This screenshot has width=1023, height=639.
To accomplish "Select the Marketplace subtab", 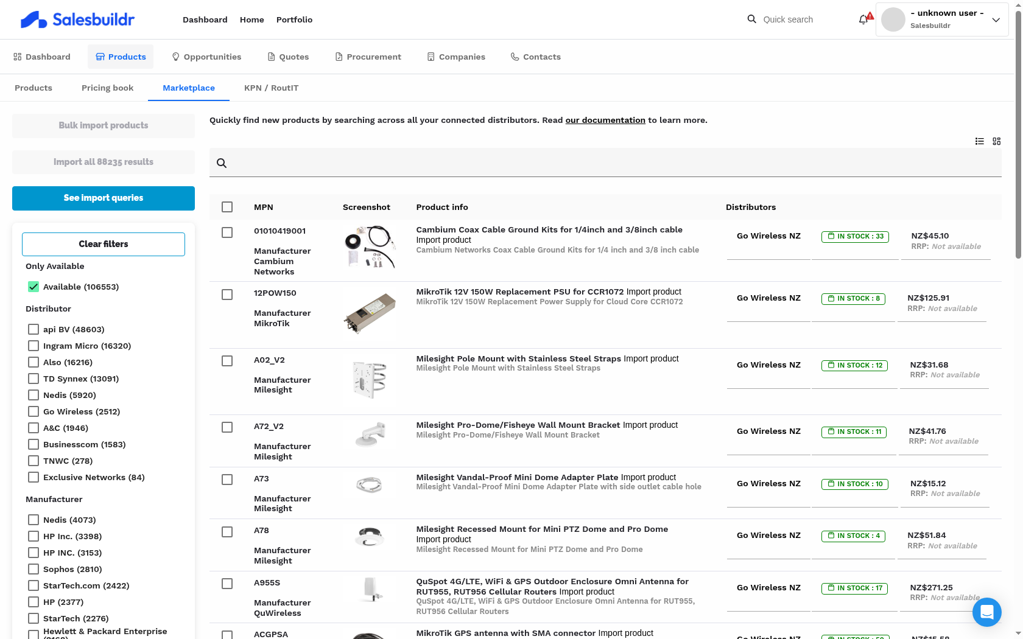I will tap(189, 88).
